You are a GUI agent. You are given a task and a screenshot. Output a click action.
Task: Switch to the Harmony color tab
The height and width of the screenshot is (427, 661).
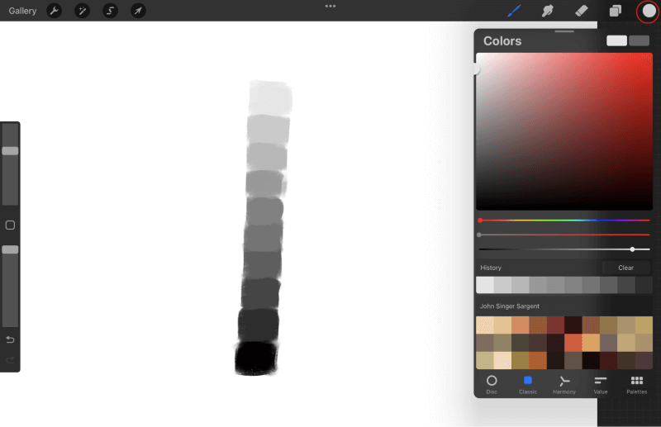(x=564, y=384)
